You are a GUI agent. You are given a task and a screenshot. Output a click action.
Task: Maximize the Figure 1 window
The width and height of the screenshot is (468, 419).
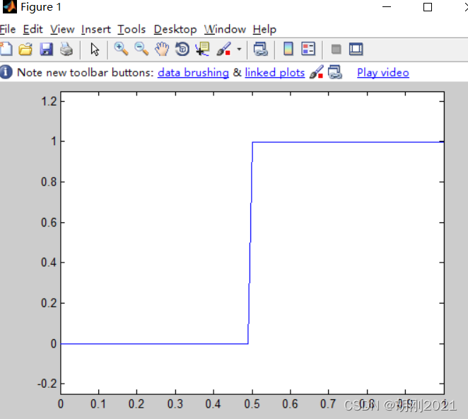[x=428, y=7]
